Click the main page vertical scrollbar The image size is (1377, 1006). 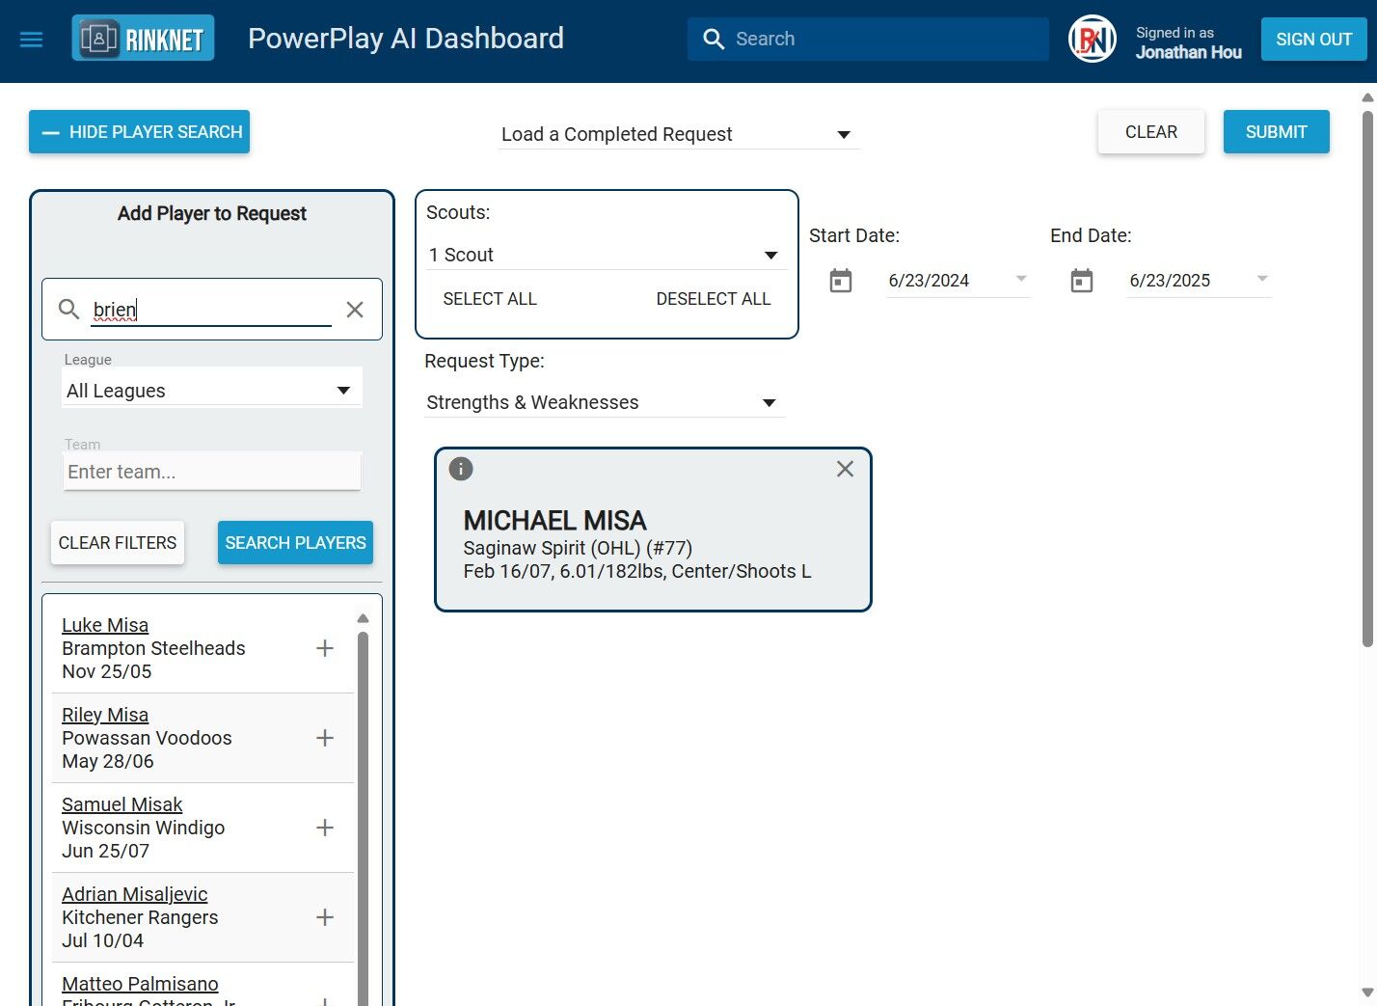pos(1367,379)
